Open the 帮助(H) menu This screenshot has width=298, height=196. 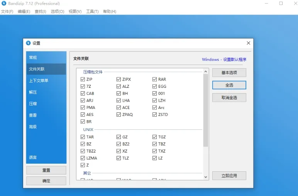pyautogui.click(x=110, y=12)
